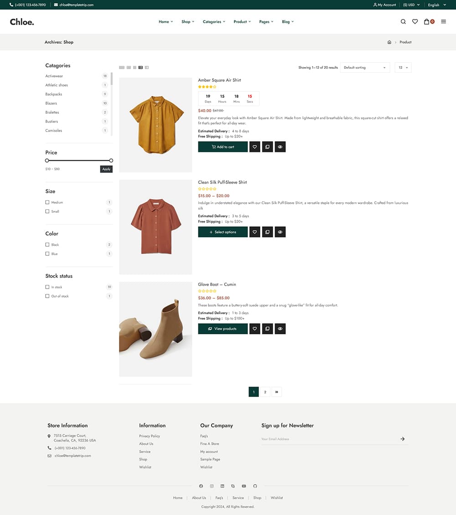Click the Add to cart button for Amber Square Air Shirt
456x515 pixels.
point(223,147)
